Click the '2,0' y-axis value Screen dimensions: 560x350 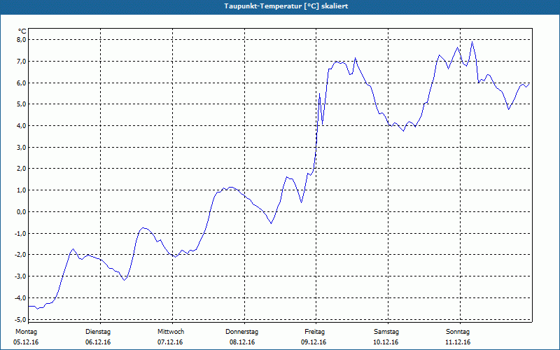pyautogui.click(x=22, y=169)
